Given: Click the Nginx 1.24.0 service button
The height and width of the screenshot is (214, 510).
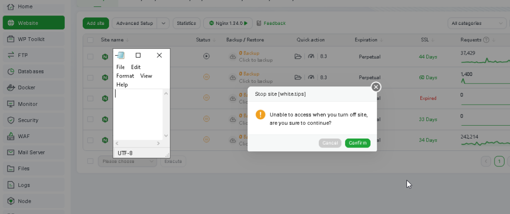Looking at the screenshot, I should coord(228,23).
